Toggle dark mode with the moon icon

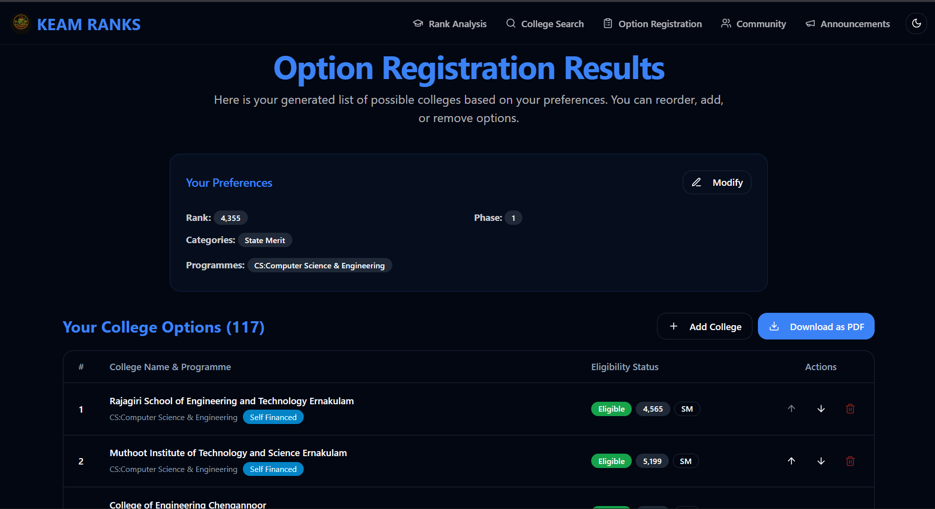[916, 23]
